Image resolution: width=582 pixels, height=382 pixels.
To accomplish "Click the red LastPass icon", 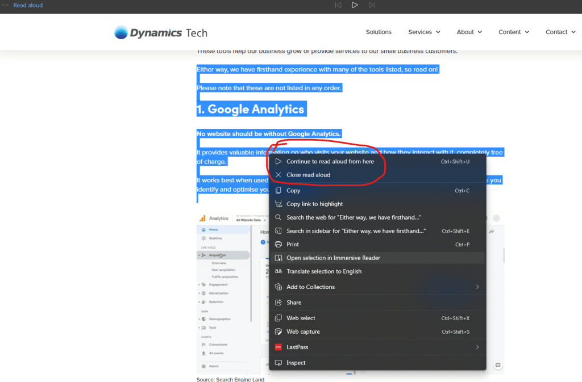I will click(x=278, y=347).
